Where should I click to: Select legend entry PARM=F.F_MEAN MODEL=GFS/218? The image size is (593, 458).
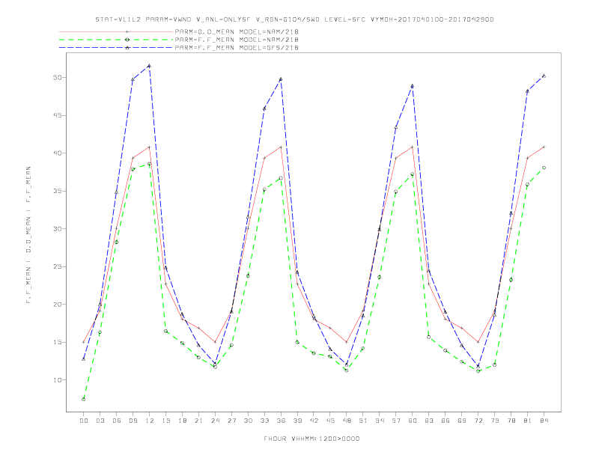pos(237,48)
